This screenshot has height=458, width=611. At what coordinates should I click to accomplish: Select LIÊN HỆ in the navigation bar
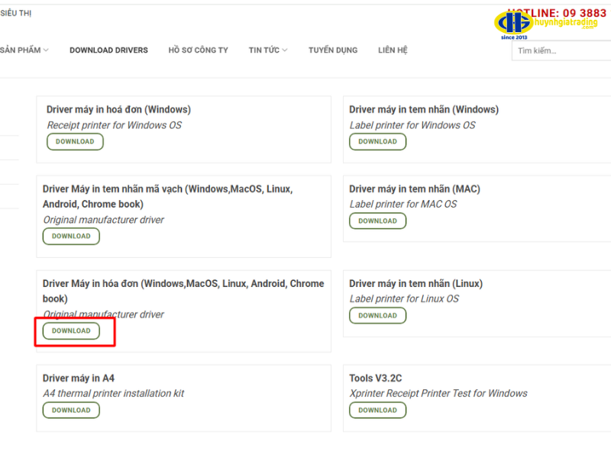click(393, 50)
